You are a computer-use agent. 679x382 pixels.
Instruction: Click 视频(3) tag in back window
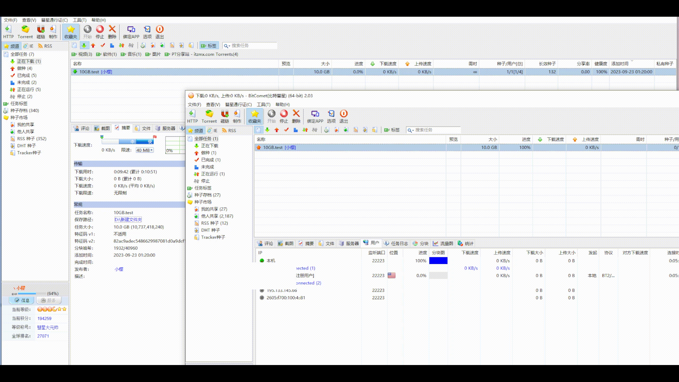point(82,54)
